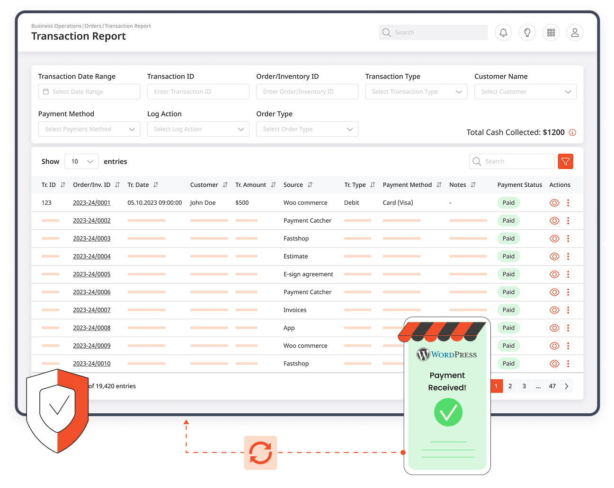Click the Enter Order/Inventory ID field

[307, 92]
